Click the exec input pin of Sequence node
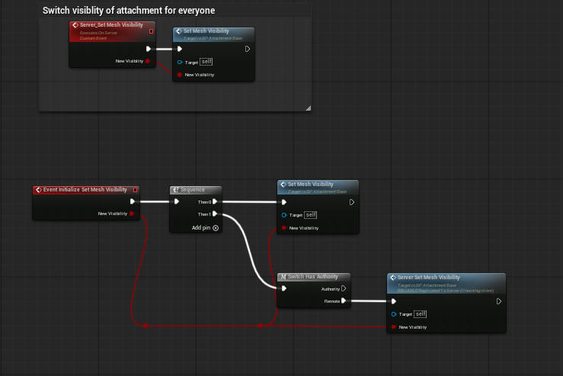Image resolution: width=563 pixels, height=376 pixels. [x=177, y=202]
